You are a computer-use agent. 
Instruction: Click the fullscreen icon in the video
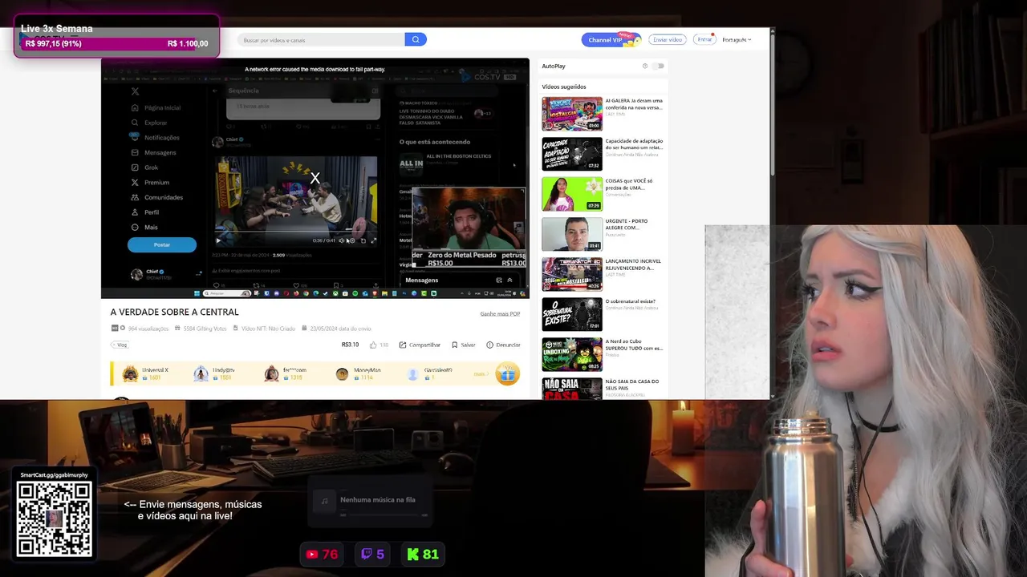point(373,240)
